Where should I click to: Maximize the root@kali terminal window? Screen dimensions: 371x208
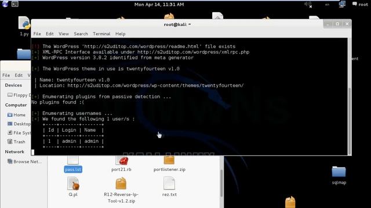[337, 24]
